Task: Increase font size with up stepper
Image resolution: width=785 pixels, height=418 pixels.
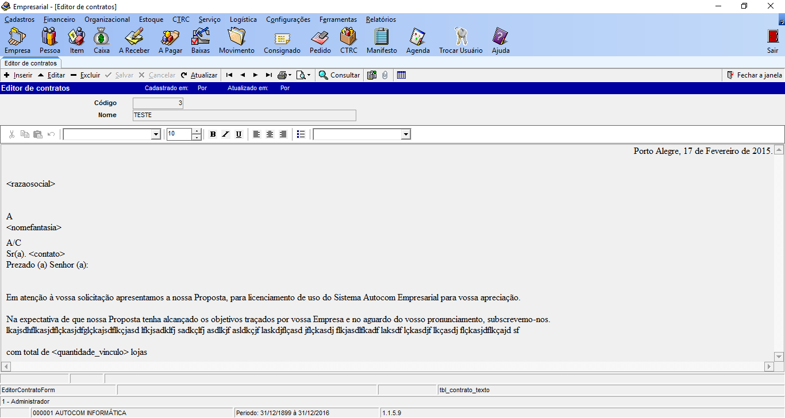Action: coord(197,131)
